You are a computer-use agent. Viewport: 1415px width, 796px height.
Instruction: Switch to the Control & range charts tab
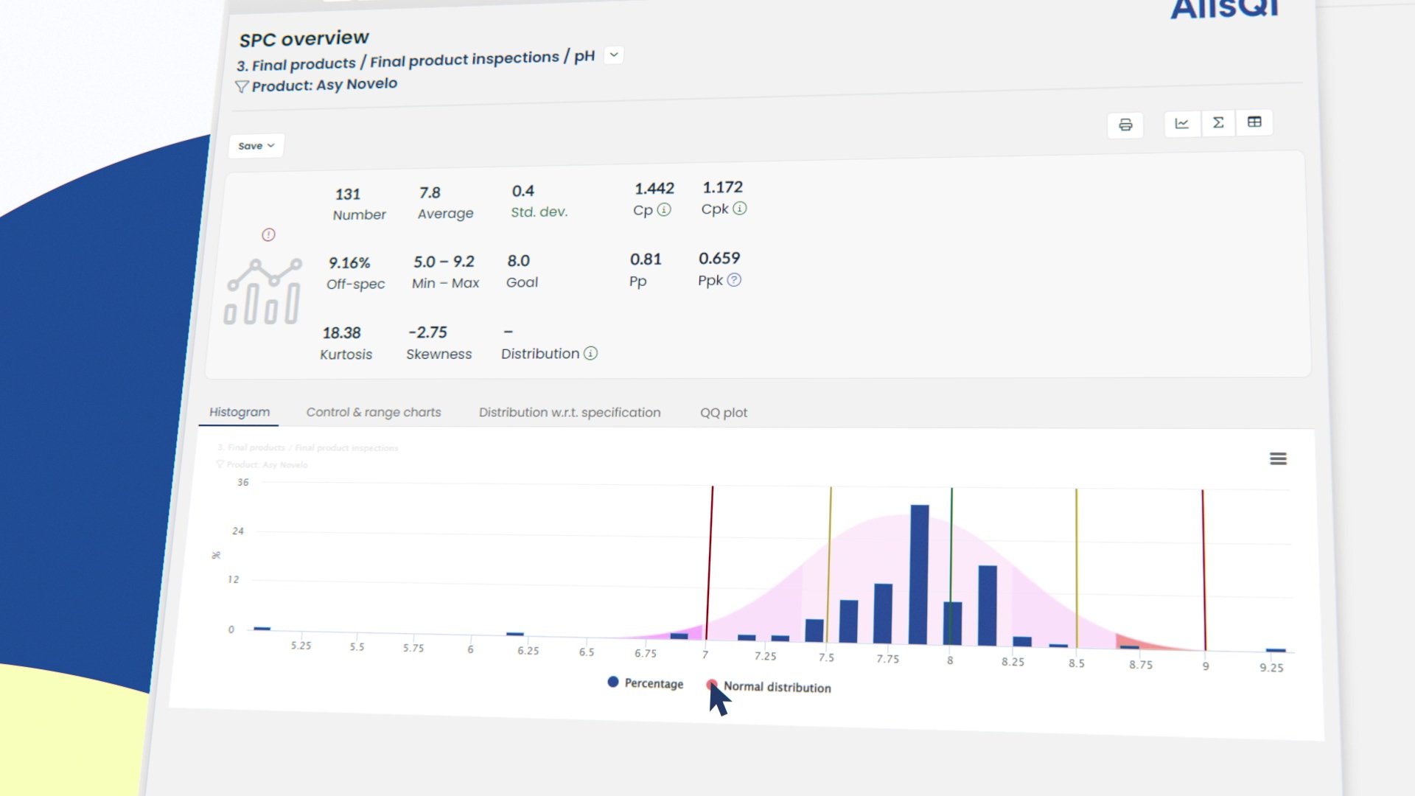[x=373, y=412]
